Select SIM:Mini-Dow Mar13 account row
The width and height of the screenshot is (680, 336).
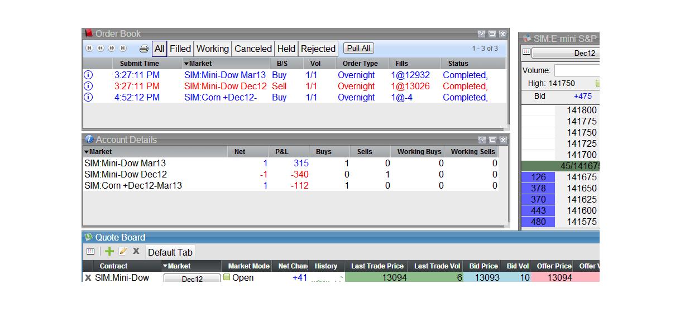coord(290,164)
